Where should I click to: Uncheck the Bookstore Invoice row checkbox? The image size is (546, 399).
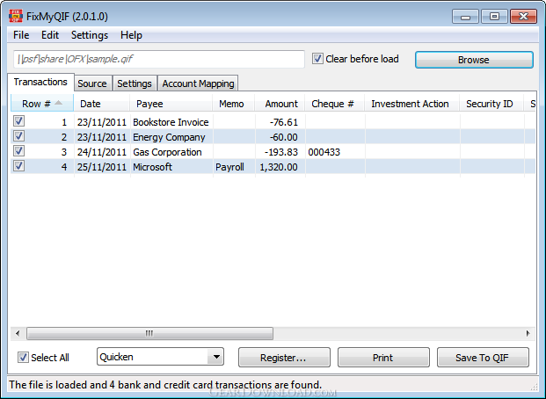click(18, 121)
